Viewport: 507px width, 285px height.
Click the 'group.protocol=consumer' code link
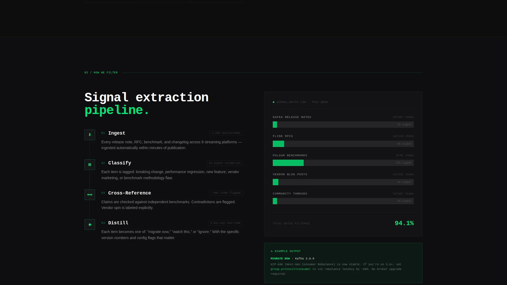coord(290,269)
